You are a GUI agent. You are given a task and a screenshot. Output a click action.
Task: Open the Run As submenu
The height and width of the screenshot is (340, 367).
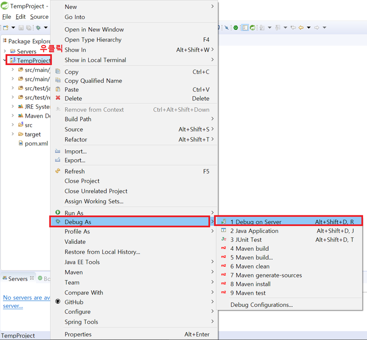(74, 213)
